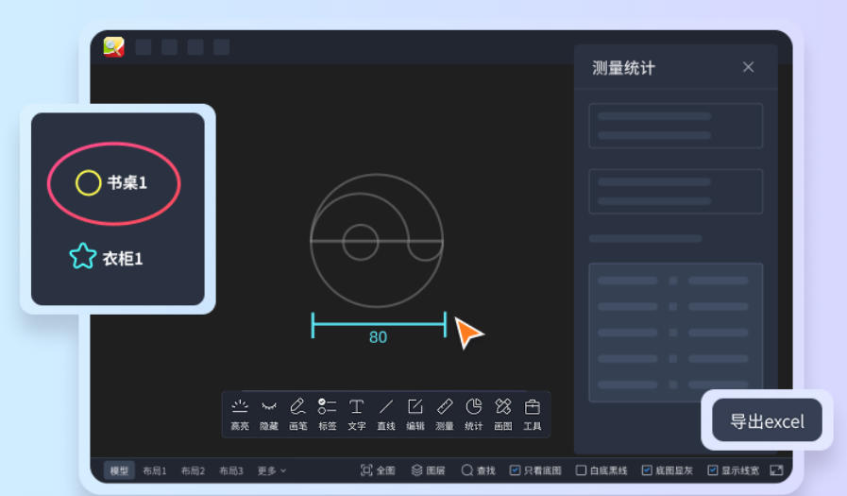Click the 导出excel button

[767, 420]
